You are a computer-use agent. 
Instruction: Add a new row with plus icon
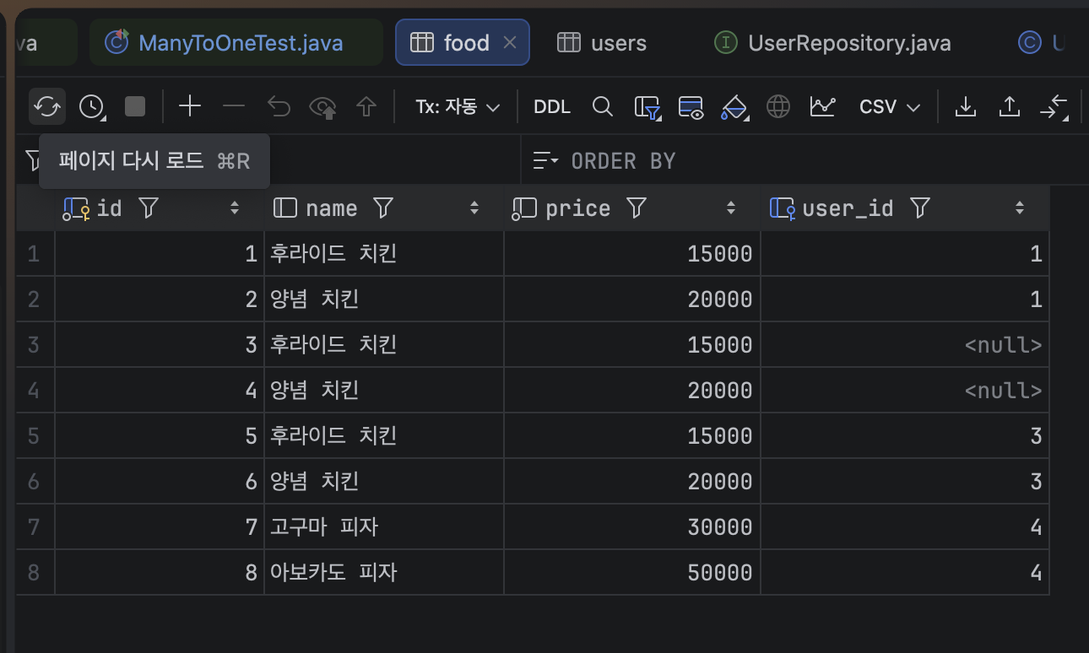tap(190, 106)
